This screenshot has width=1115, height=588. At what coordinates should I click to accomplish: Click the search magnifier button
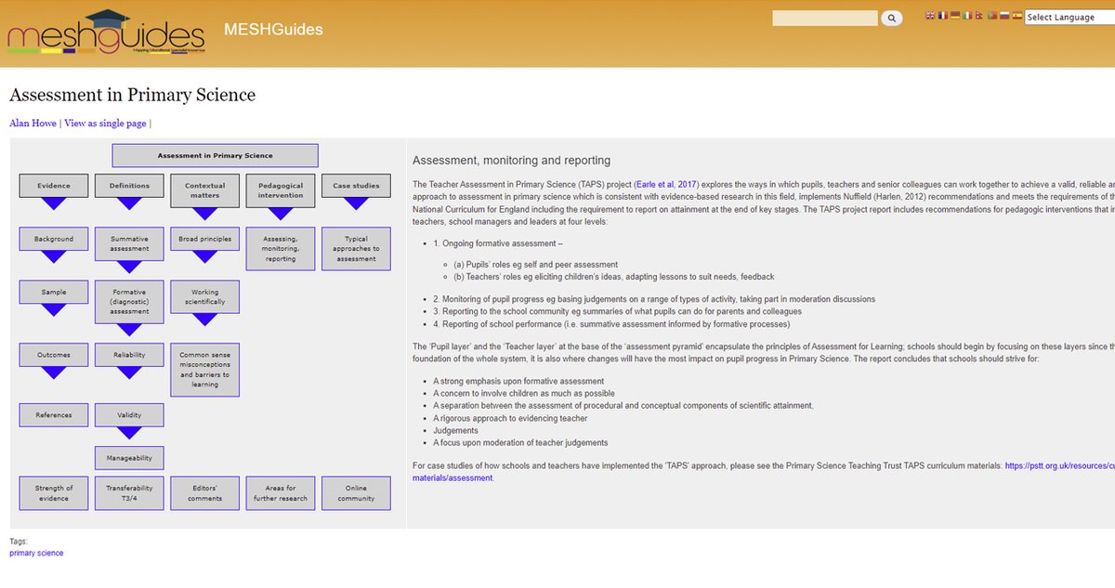point(891,18)
